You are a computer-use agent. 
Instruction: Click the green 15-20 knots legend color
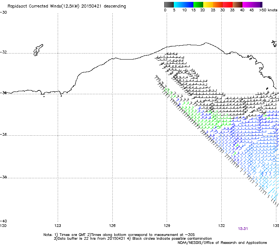coord(198,5)
